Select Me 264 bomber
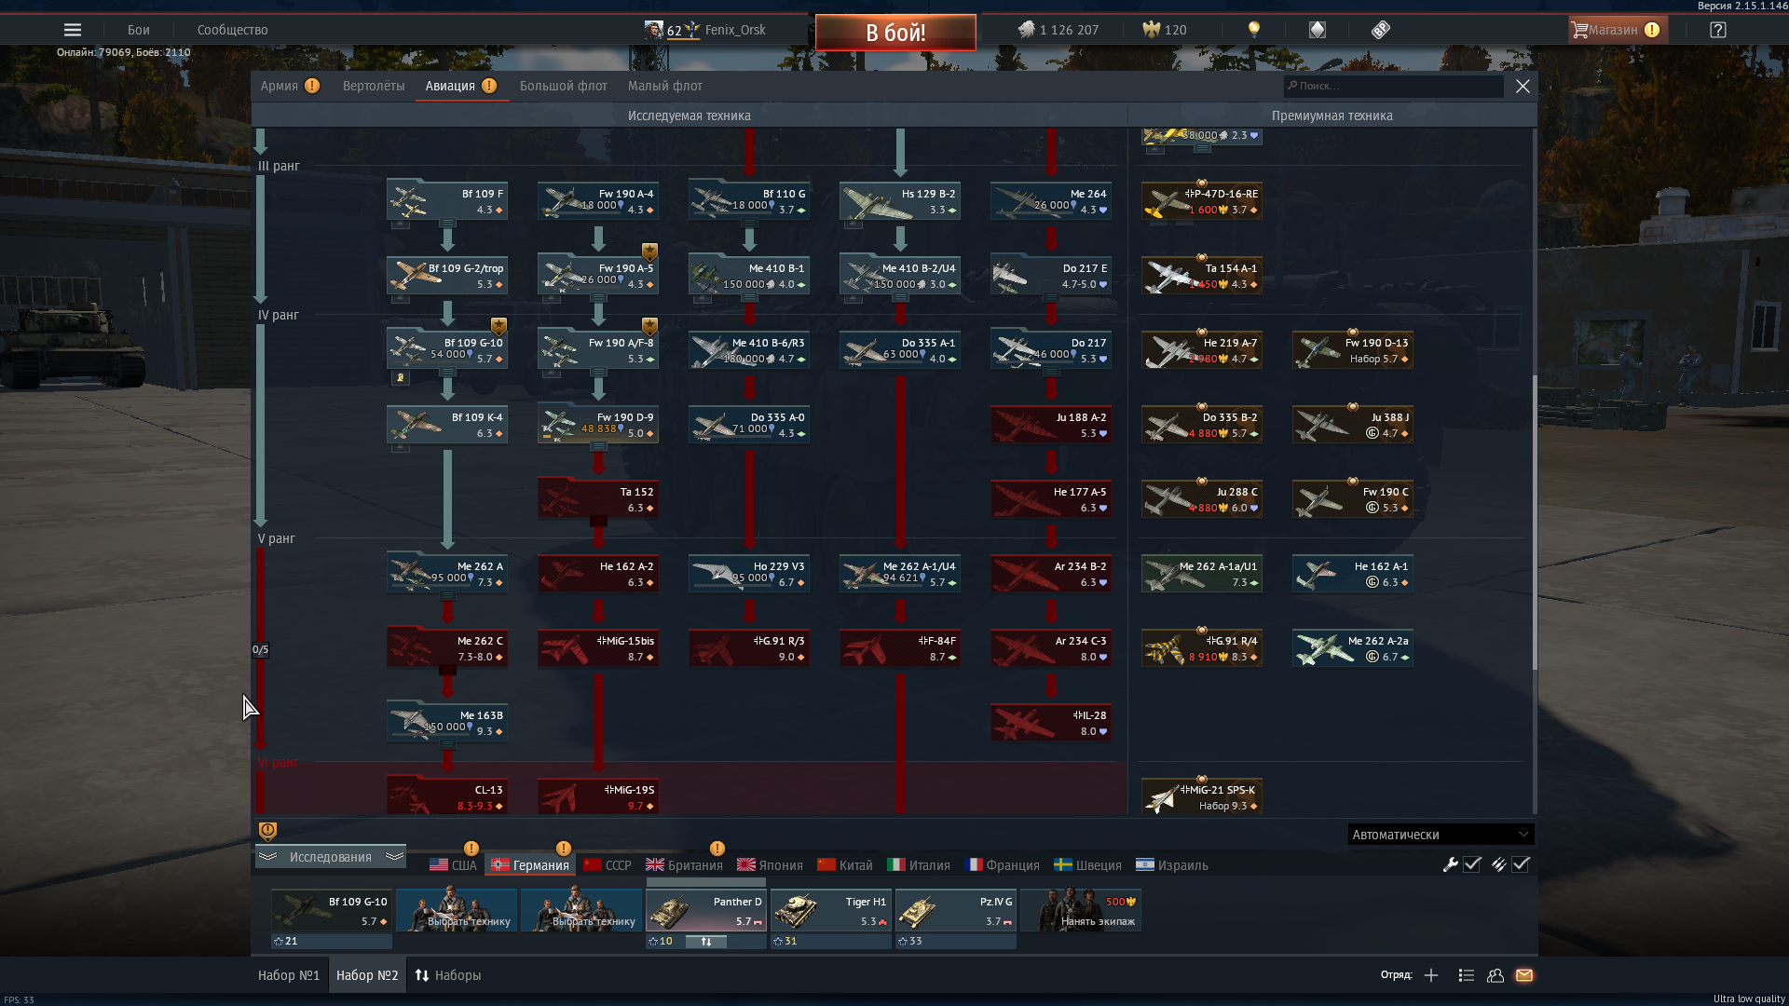This screenshot has height=1006, width=1789. pos(1051,201)
